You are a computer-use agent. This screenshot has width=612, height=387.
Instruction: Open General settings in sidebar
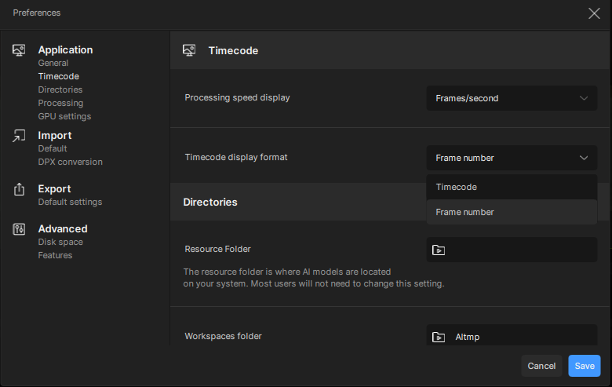53,63
